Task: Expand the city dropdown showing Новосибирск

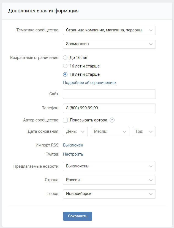Action: pyautogui.click(x=109, y=194)
